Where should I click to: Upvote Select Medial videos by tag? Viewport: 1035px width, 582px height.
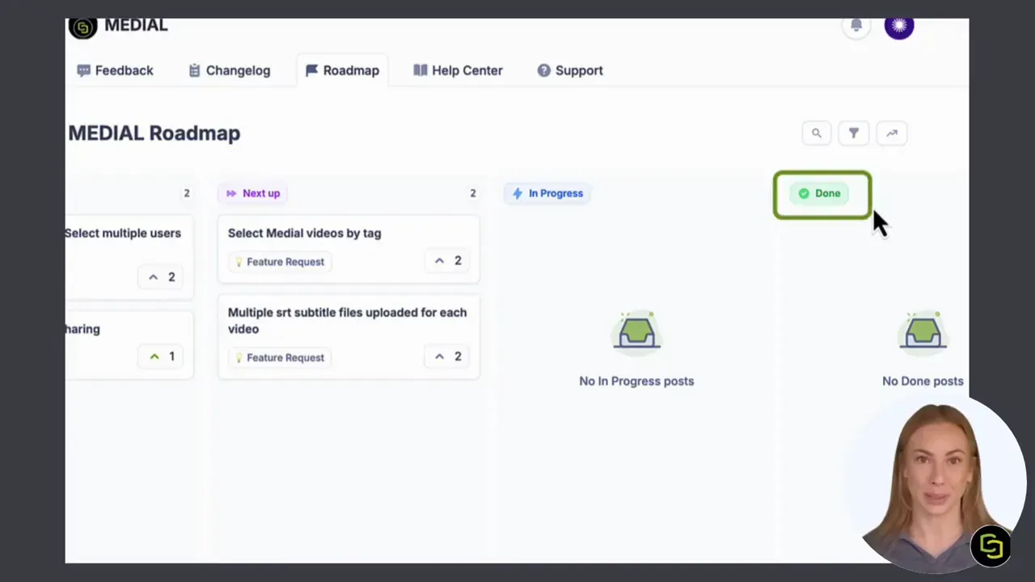coord(447,260)
